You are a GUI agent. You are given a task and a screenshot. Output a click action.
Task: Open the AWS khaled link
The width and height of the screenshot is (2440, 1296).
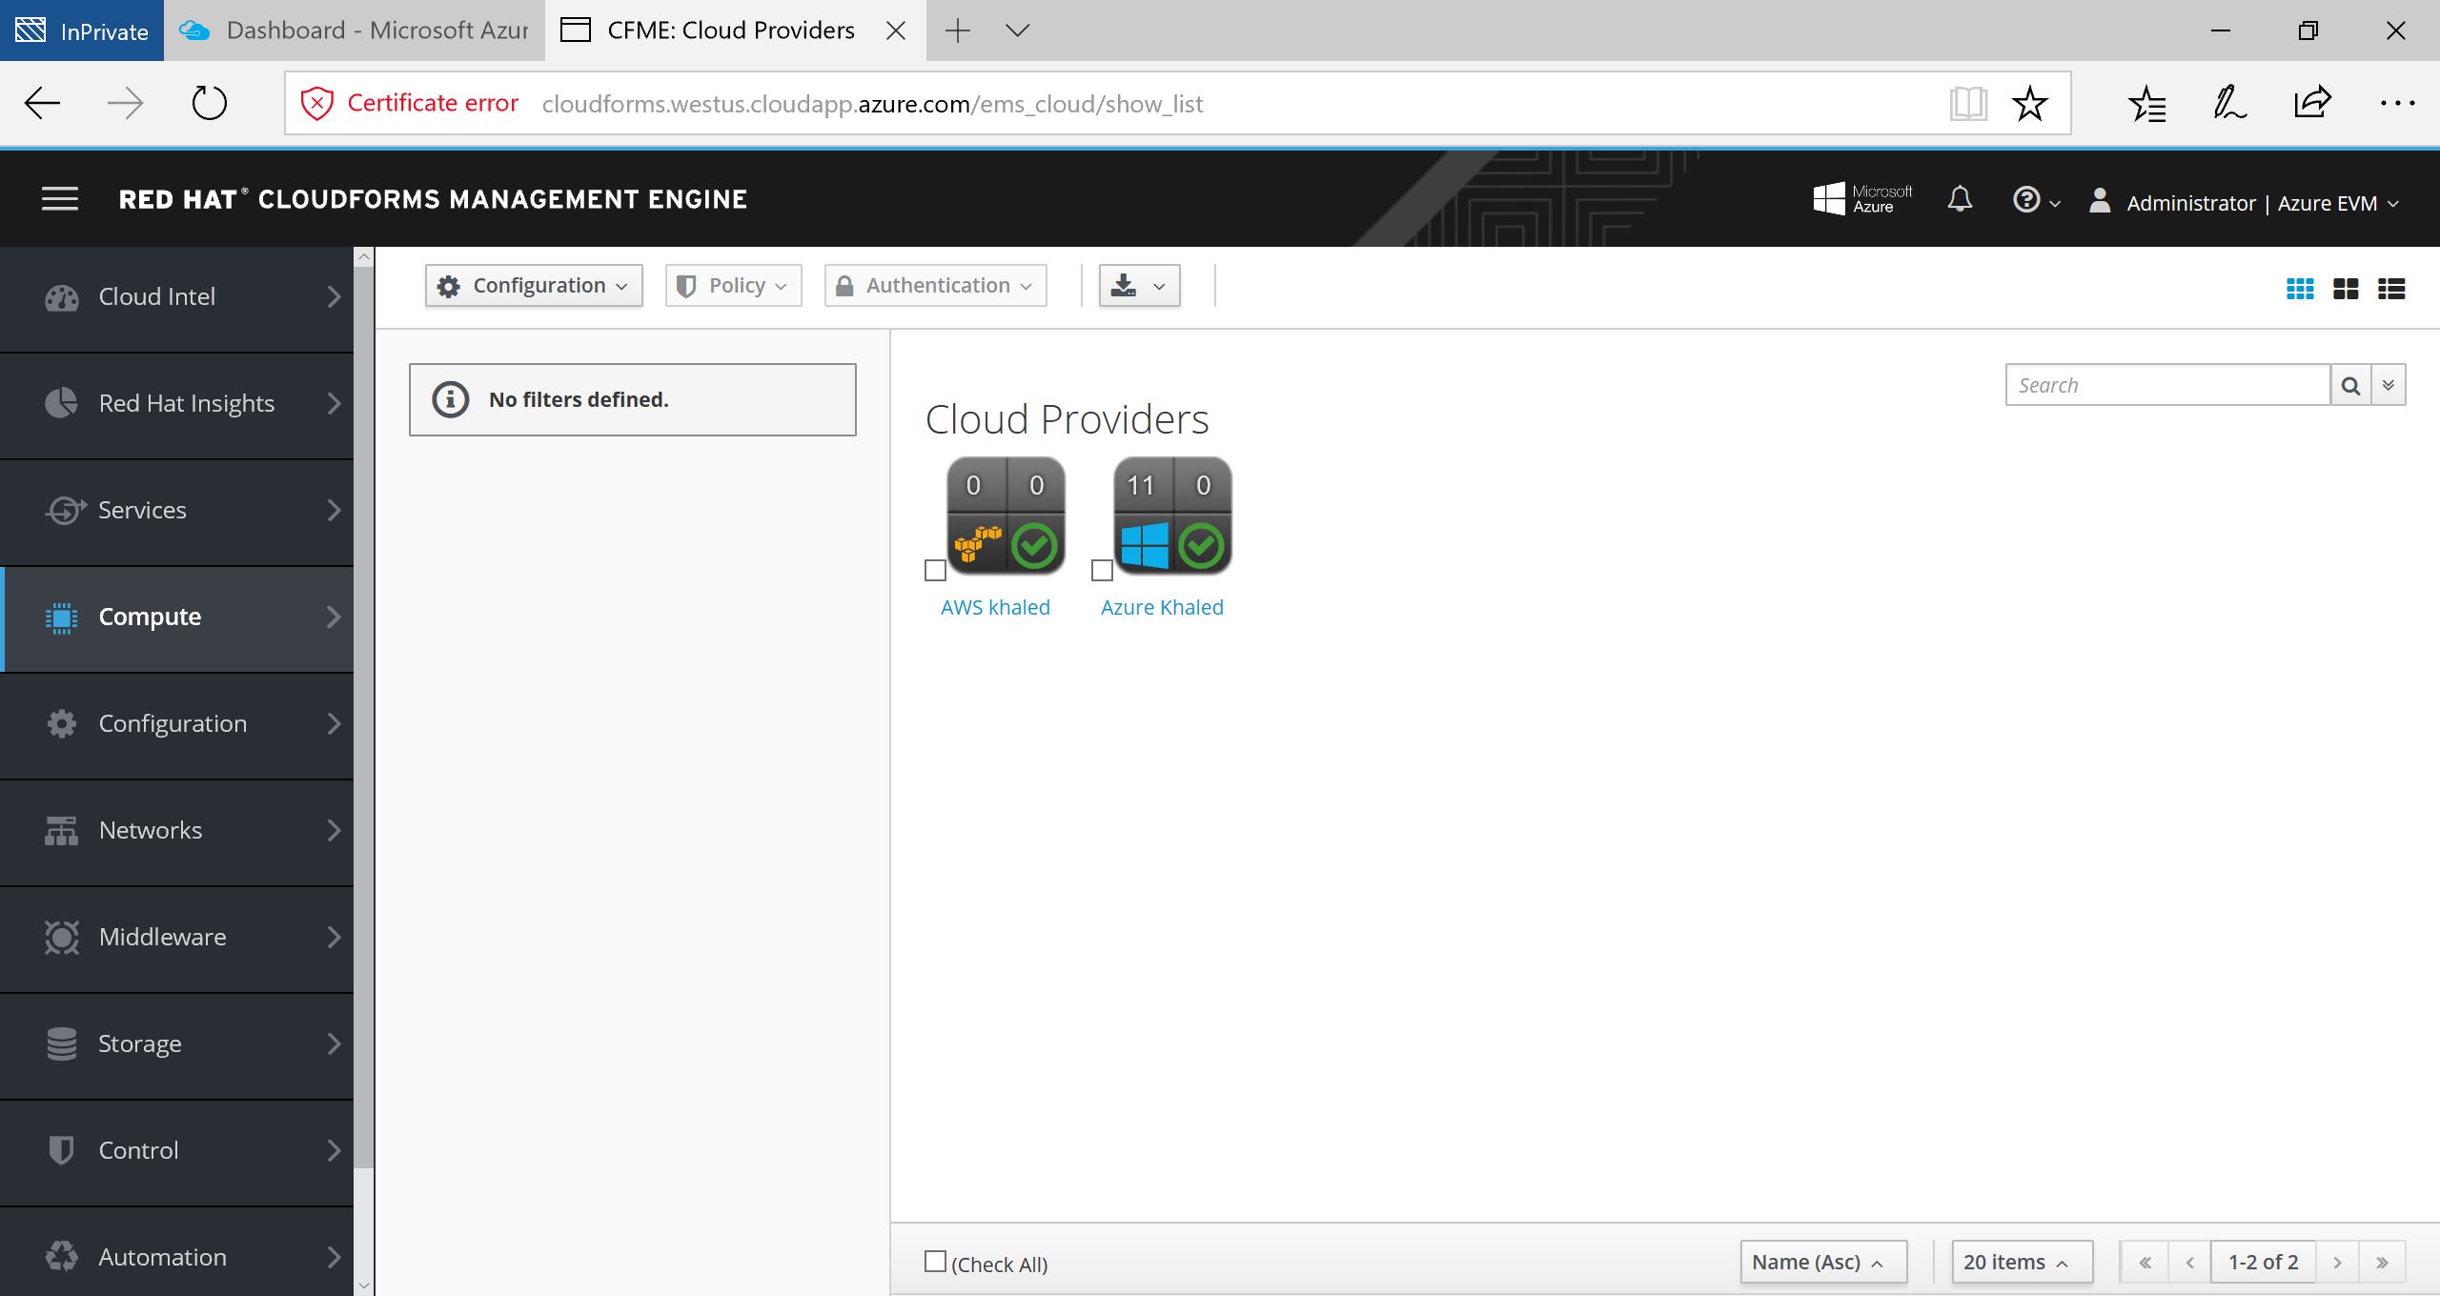[995, 608]
